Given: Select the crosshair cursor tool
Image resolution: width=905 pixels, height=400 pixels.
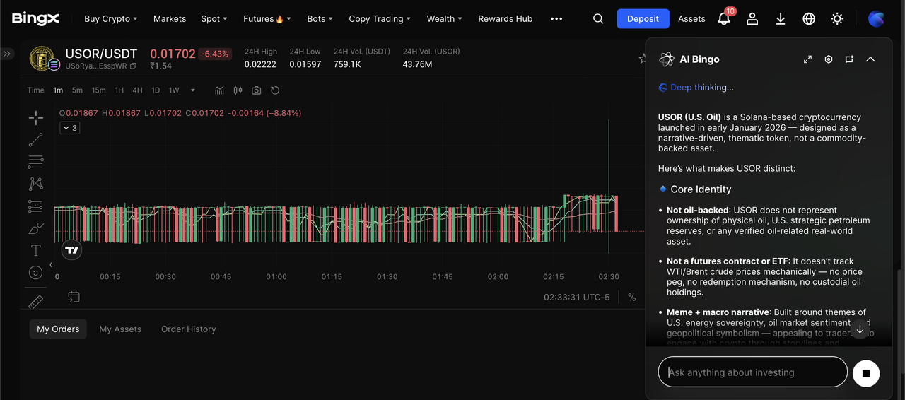Looking at the screenshot, I should point(35,117).
